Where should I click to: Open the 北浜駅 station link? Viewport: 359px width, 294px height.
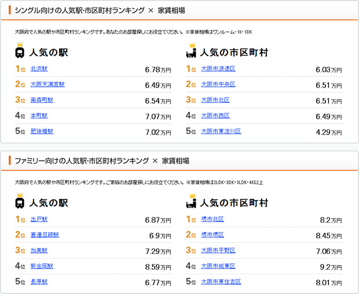click(x=39, y=68)
